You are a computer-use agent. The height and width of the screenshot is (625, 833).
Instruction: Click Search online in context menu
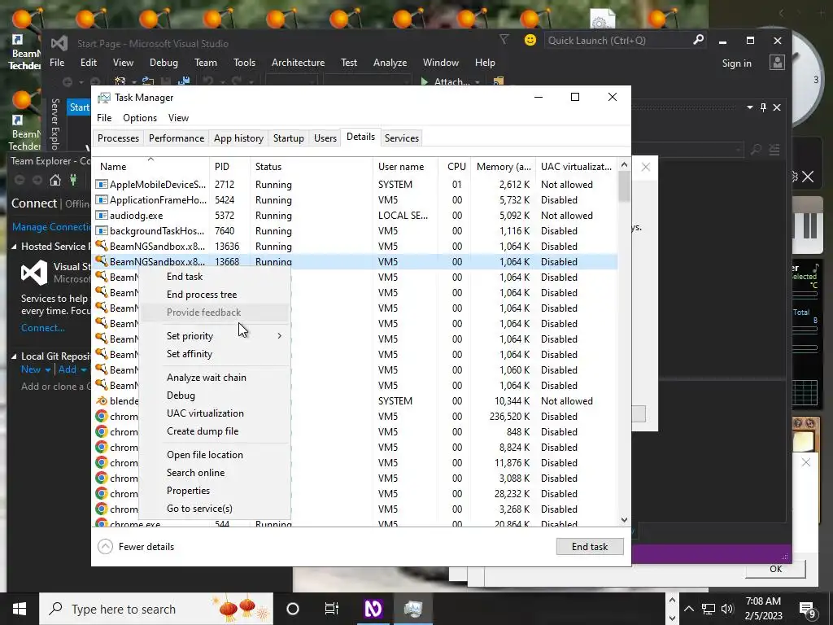(x=195, y=473)
